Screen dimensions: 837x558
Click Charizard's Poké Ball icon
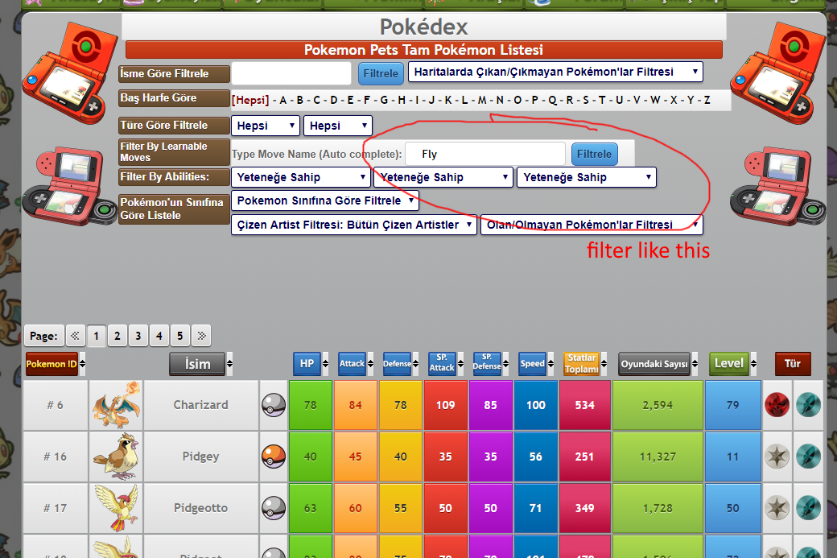pos(274,405)
